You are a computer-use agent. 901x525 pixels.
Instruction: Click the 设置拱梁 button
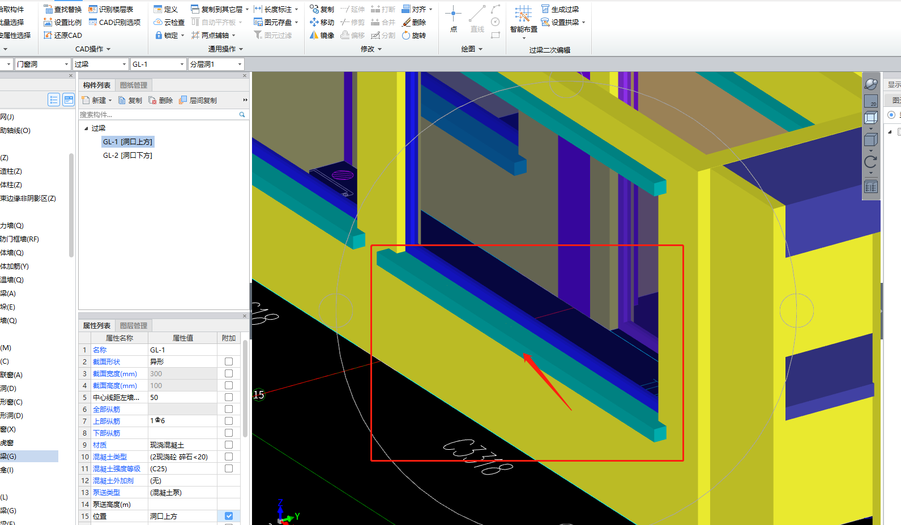pos(563,22)
